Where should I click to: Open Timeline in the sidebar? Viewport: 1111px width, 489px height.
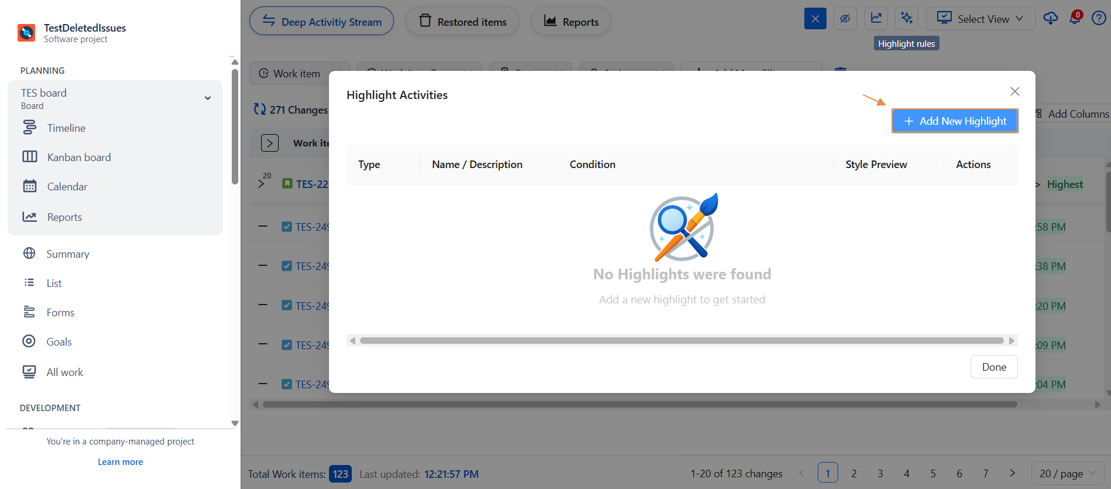66,128
